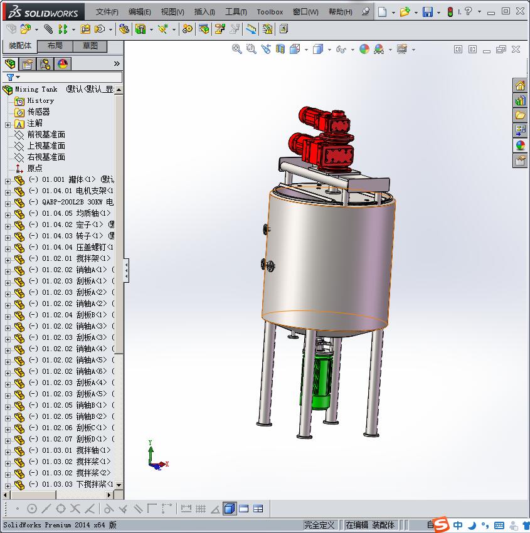This screenshot has width=530, height=533.
Task: Click the Reference Geometry icon
Action: [163, 29]
